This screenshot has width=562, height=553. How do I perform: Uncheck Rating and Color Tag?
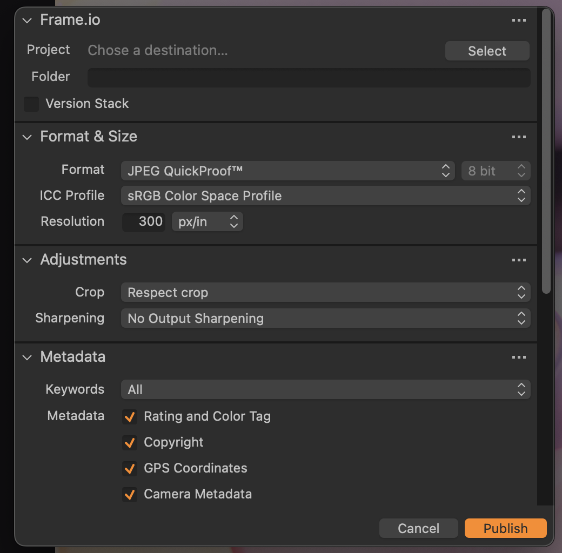(x=129, y=416)
